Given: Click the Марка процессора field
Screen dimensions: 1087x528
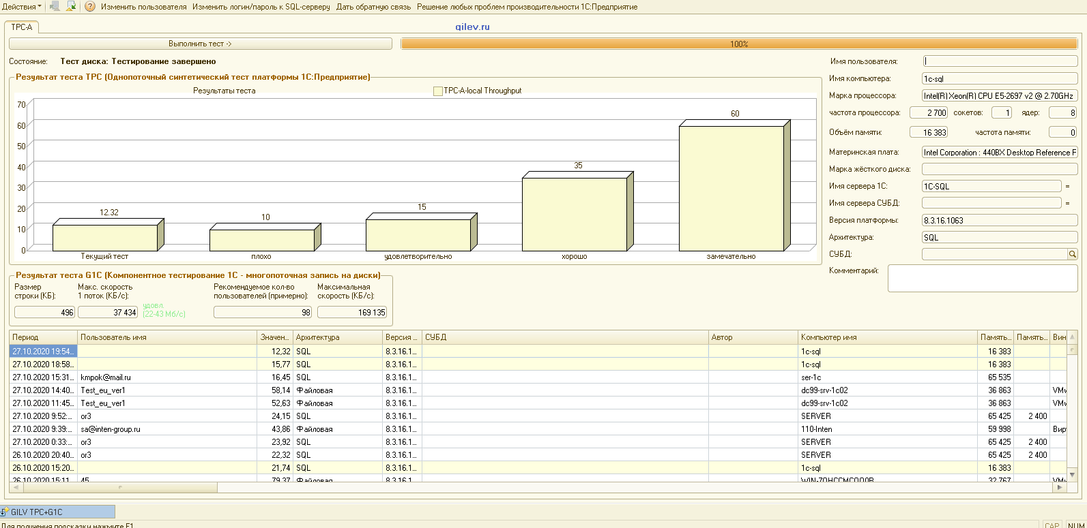Looking at the screenshot, I should 1000,95.
